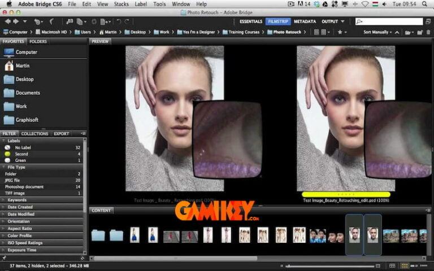The width and height of the screenshot is (434, 271).
Task: Filter by TIFF image type
Action: coord(41,193)
